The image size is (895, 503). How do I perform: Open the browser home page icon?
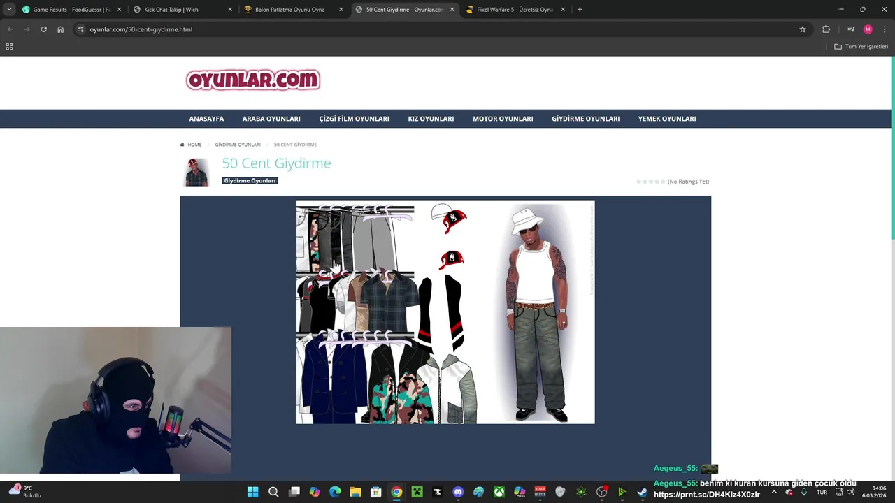[60, 29]
